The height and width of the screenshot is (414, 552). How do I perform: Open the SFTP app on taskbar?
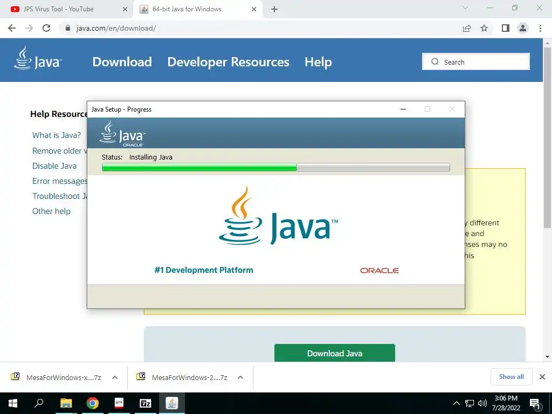click(119, 403)
